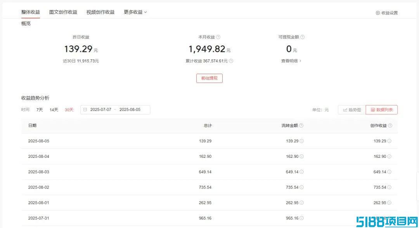Viewport: 419px width, 228px height.
Task: Click 总计 value 965.16
Action: coord(205,218)
